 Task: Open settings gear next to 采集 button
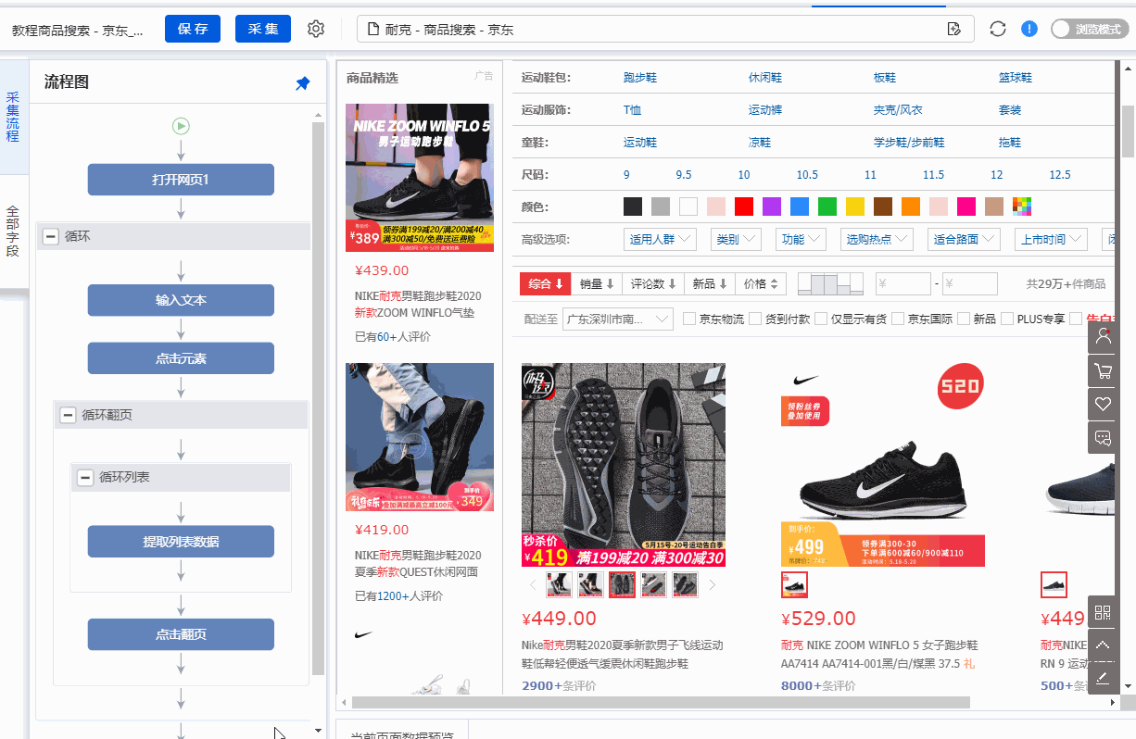click(x=316, y=29)
